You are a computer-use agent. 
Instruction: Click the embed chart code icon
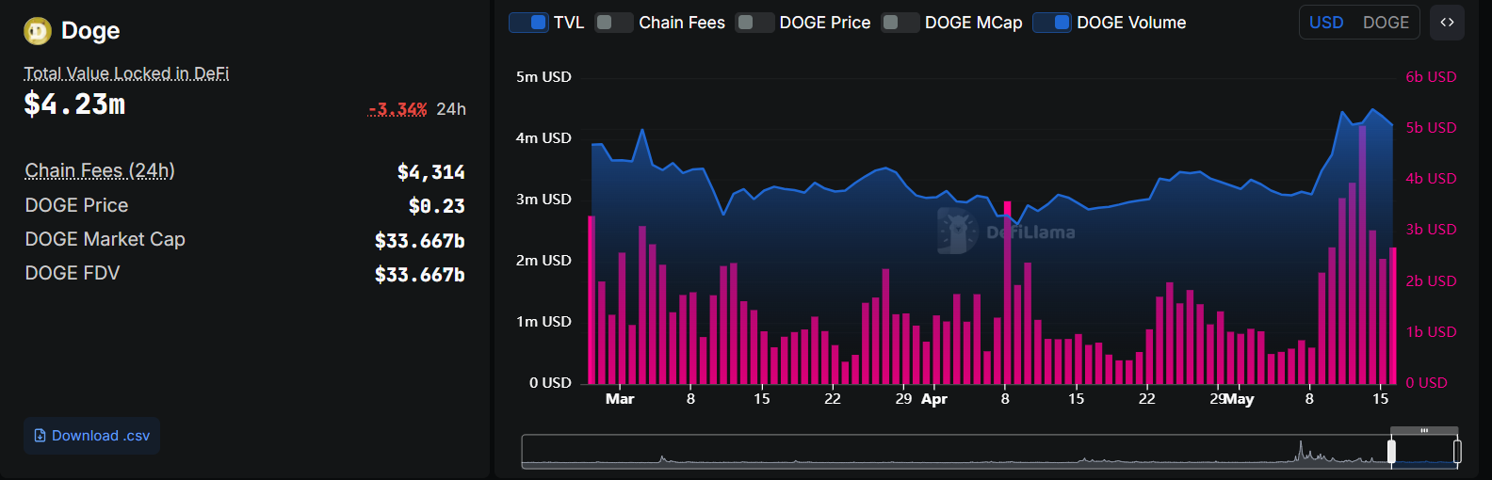[1447, 23]
